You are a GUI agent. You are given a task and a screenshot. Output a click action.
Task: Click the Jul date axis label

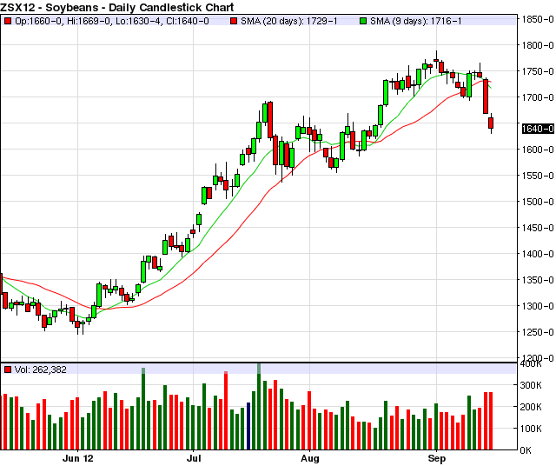pos(194,458)
